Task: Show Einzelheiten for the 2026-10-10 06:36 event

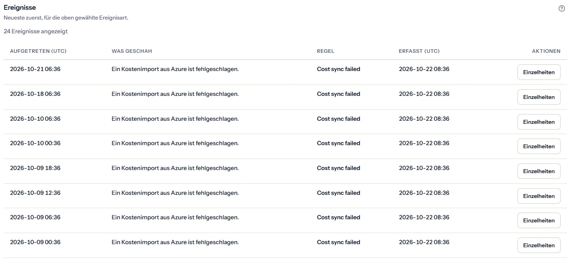Action: 539,122
